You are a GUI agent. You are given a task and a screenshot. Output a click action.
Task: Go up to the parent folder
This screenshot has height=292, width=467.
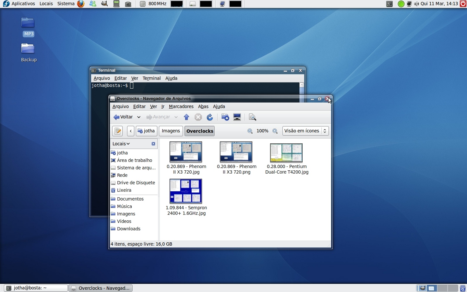pos(186,117)
